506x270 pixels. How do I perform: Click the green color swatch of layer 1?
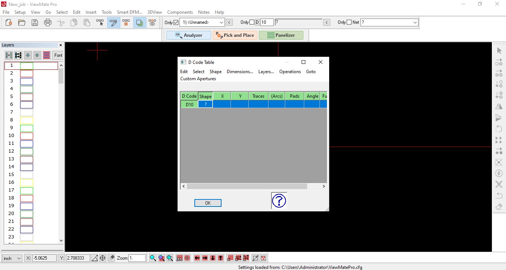[x=26, y=66]
